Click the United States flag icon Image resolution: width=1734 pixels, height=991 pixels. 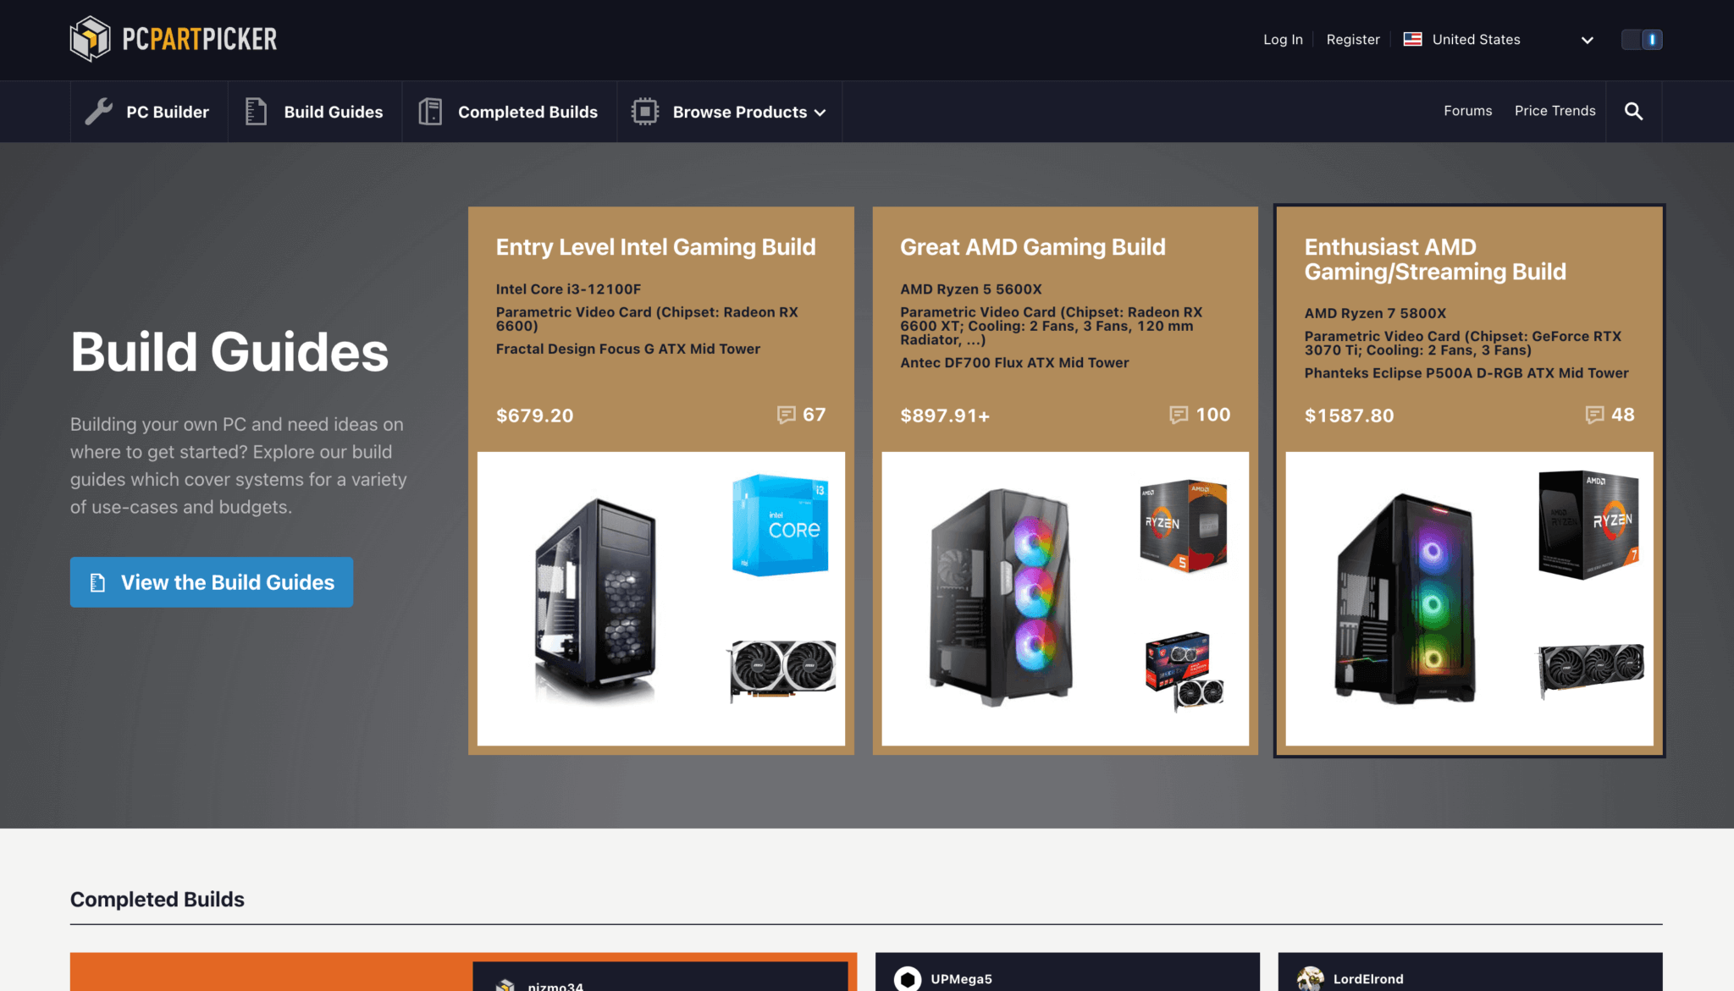coord(1411,39)
